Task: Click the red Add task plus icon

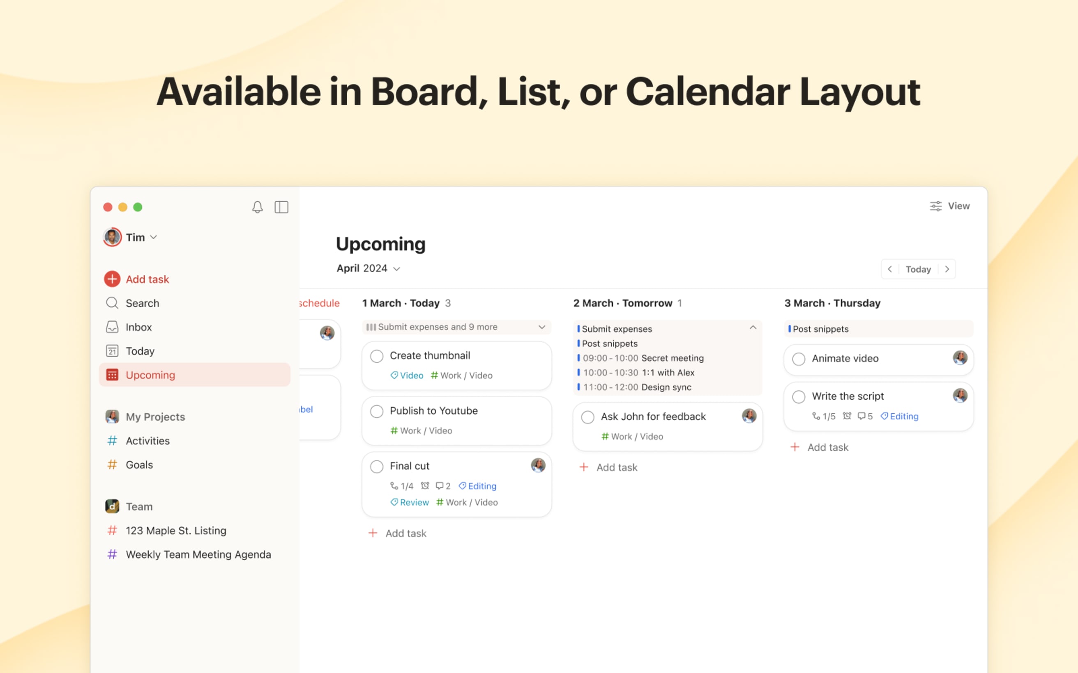Action: pos(112,279)
